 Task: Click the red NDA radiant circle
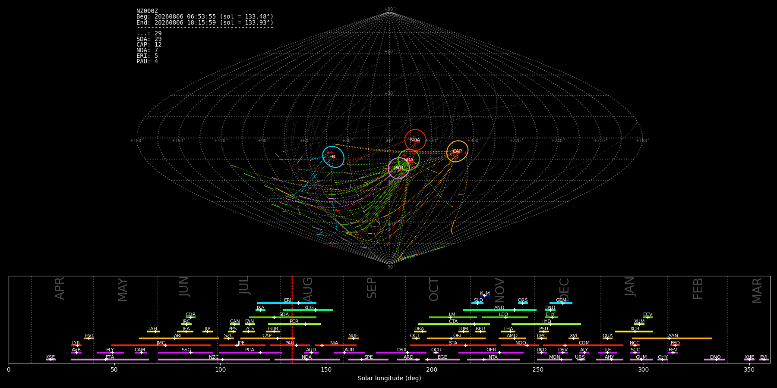415,140
